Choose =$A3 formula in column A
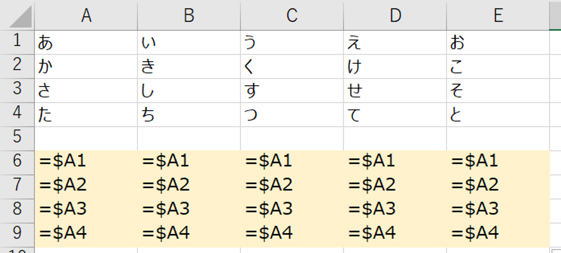Image resolution: width=561 pixels, height=253 pixels. tap(86, 211)
